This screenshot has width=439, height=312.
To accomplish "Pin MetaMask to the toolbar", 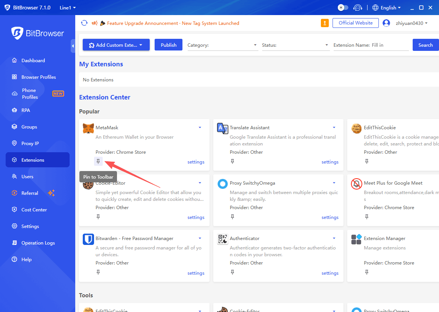I will point(98,161).
